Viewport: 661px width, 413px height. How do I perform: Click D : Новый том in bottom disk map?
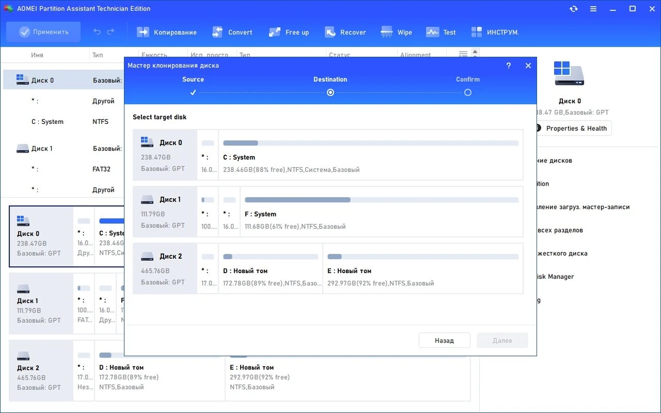coord(160,370)
